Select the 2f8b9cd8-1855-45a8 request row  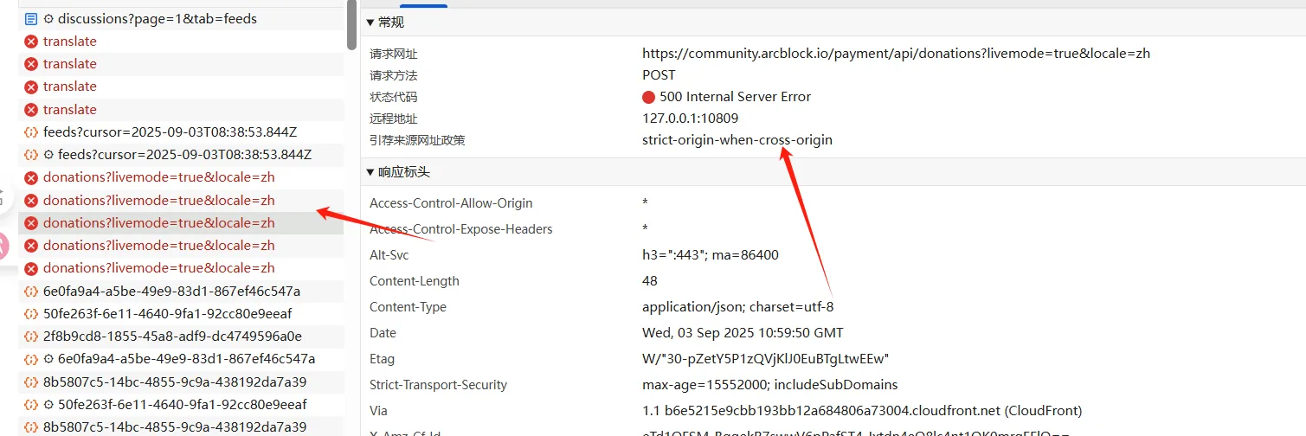pos(181,336)
